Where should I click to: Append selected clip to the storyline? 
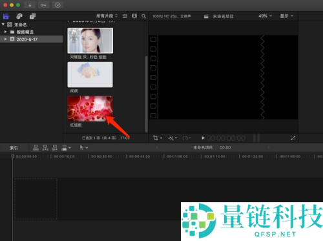pyautogui.click(x=55, y=147)
